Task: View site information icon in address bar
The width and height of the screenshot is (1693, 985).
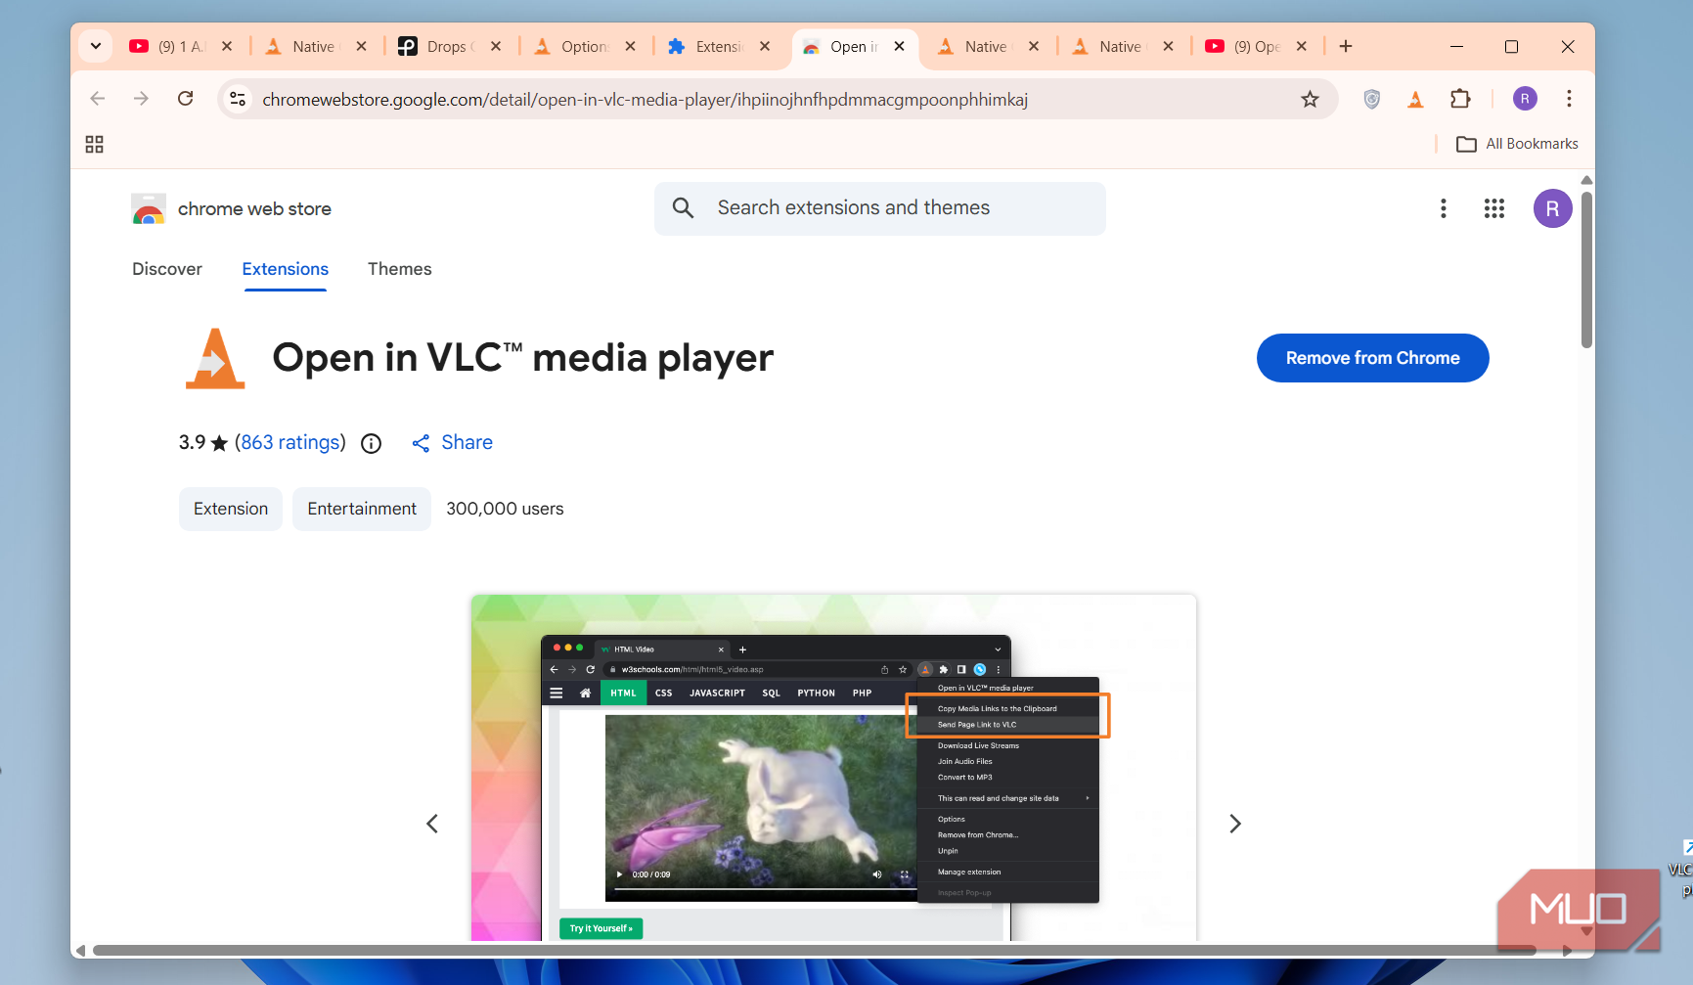Action: 238,99
